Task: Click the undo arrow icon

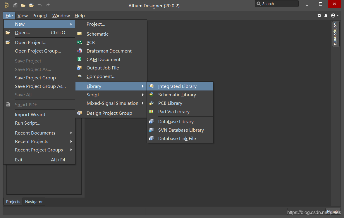Action: [40, 5]
